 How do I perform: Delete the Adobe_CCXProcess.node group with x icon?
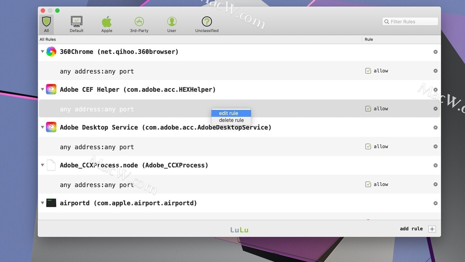(435, 165)
